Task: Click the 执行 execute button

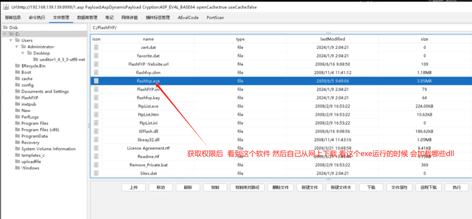Action: (x=457, y=187)
